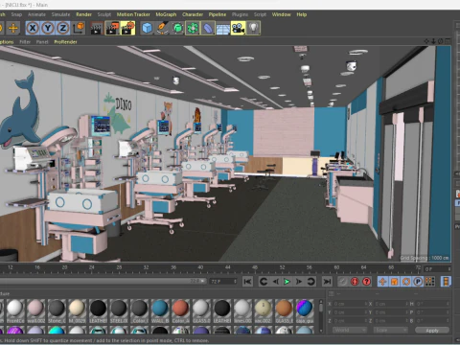
Task: Select the M_0029 cream material
Action: 77,311
